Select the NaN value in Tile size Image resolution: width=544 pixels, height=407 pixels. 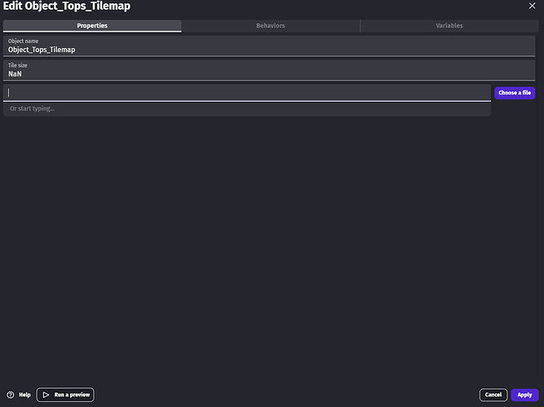15,74
